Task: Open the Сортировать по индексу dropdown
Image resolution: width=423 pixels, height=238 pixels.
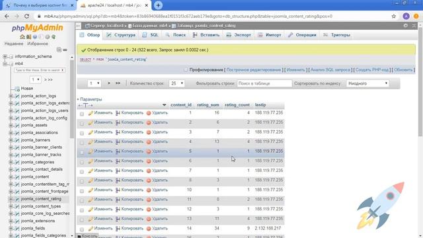Action: click(x=367, y=83)
